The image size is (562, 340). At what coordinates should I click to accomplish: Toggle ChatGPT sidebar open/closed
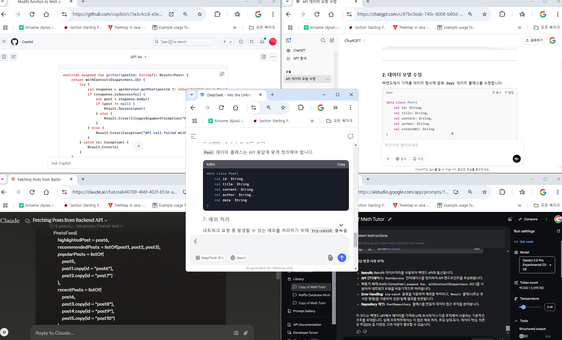click(x=288, y=40)
